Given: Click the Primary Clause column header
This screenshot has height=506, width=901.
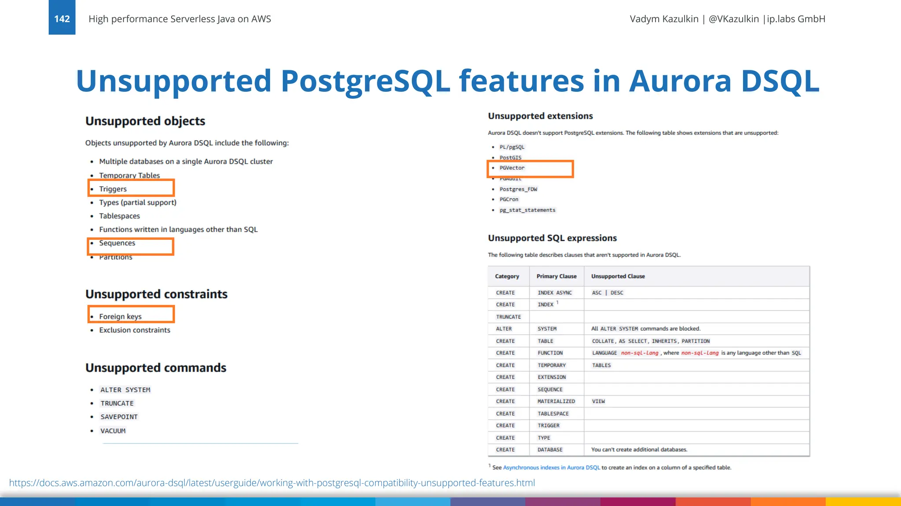Looking at the screenshot, I should tap(556, 276).
